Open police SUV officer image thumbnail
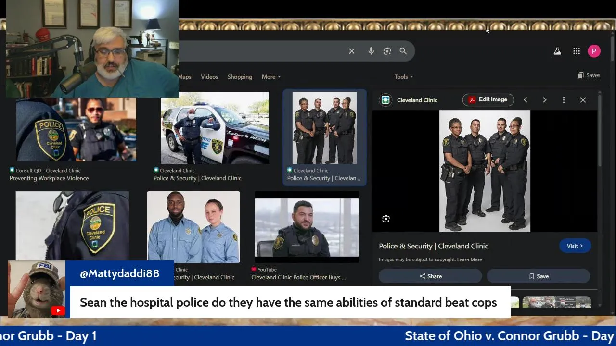This screenshot has height=346, width=616. (x=215, y=128)
